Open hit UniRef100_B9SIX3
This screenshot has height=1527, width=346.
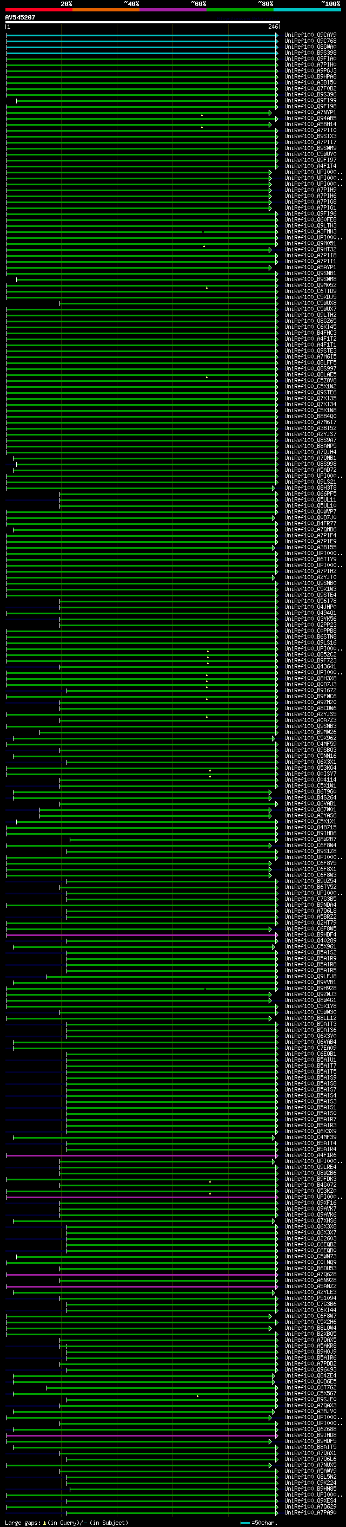coord(310,137)
